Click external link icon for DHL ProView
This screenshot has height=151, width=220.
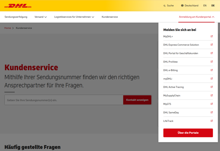pyautogui.click(x=211, y=62)
